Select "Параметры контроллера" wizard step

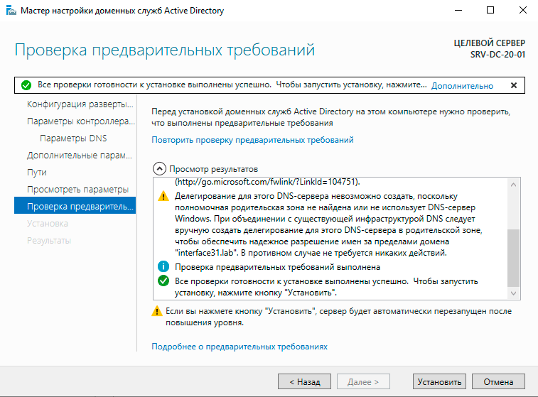[80, 121]
